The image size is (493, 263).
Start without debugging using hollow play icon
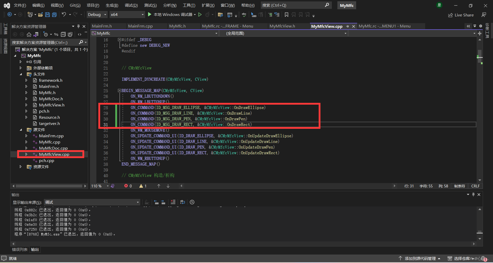[200, 15]
